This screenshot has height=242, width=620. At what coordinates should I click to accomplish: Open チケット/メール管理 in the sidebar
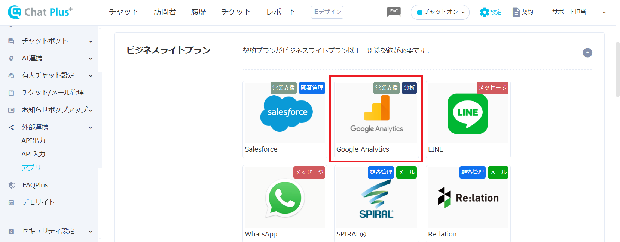pyautogui.click(x=53, y=93)
